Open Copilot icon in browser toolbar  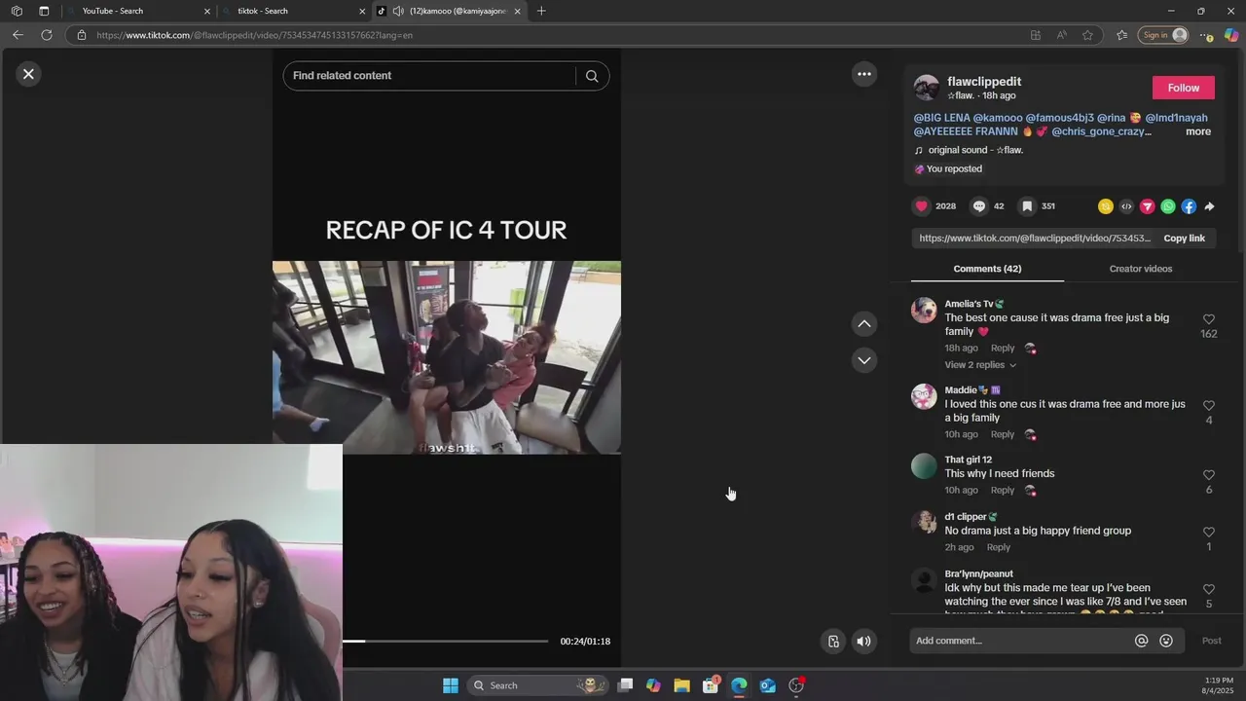point(1231,35)
